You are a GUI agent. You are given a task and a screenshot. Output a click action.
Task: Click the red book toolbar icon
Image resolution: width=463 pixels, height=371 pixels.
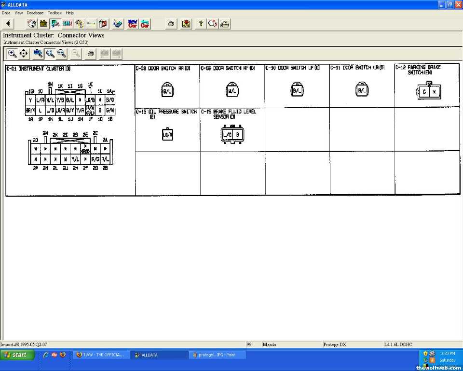tap(103, 23)
